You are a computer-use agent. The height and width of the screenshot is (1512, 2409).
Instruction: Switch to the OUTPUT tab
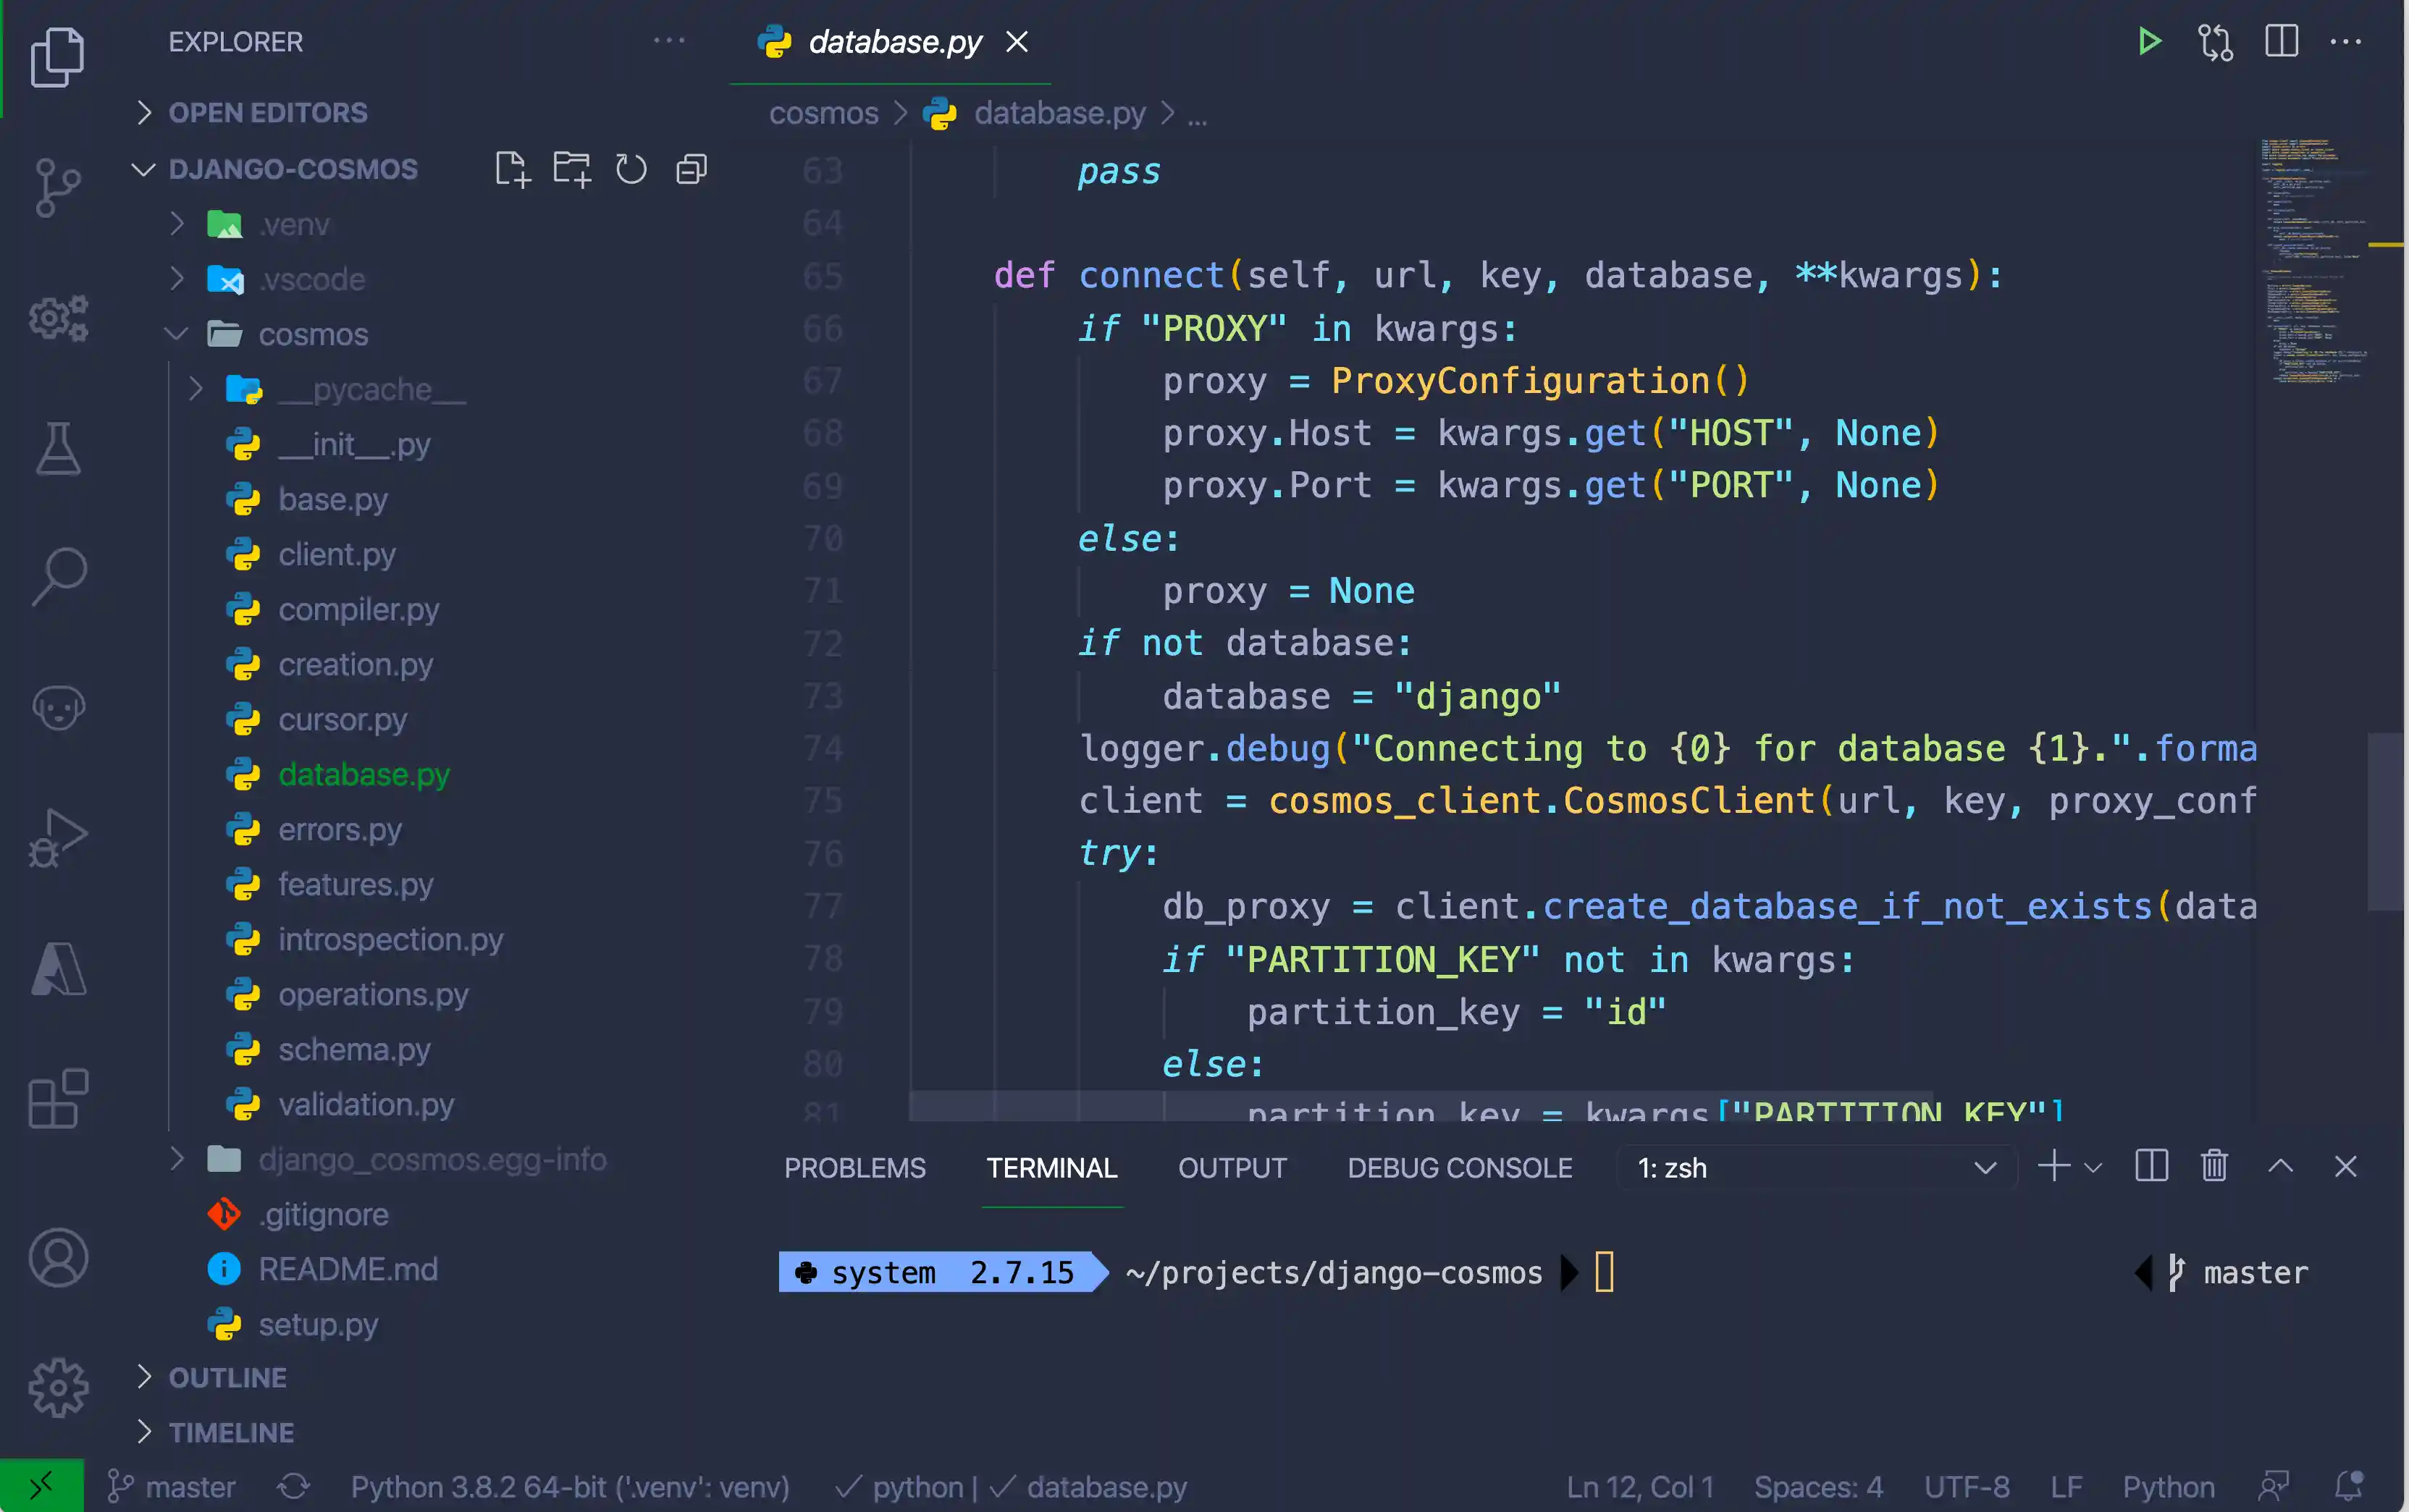point(1232,1167)
